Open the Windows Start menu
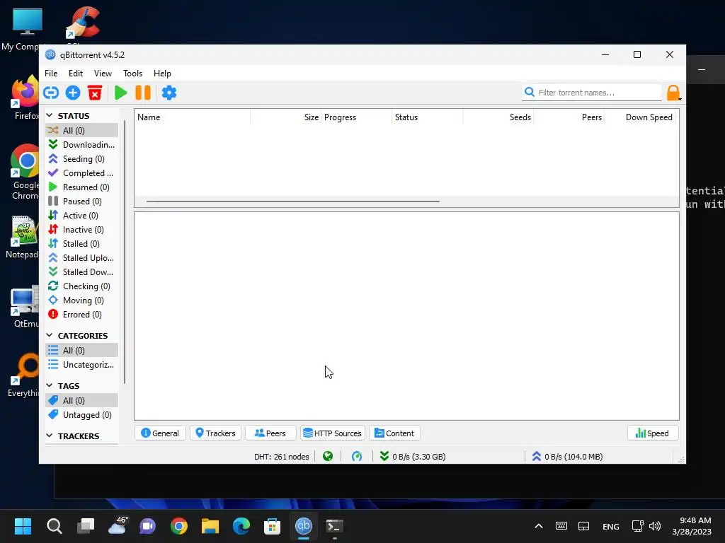The width and height of the screenshot is (725, 543). coord(23,526)
